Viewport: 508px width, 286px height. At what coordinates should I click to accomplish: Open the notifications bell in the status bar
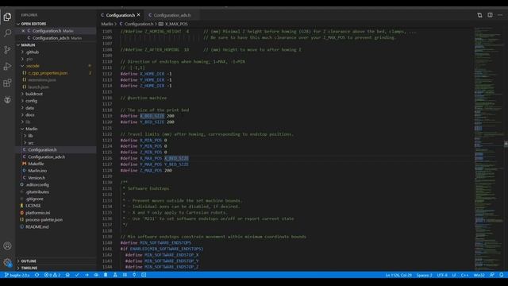[x=502, y=275]
